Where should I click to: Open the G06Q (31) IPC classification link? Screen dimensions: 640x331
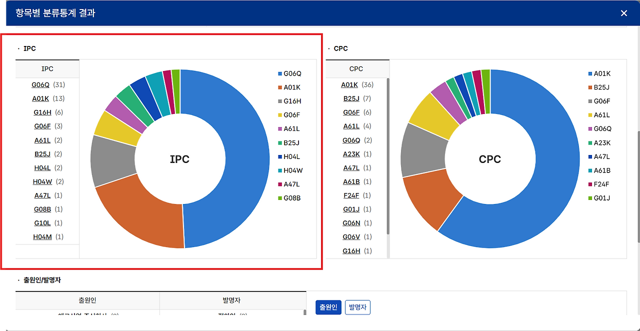pos(40,84)
